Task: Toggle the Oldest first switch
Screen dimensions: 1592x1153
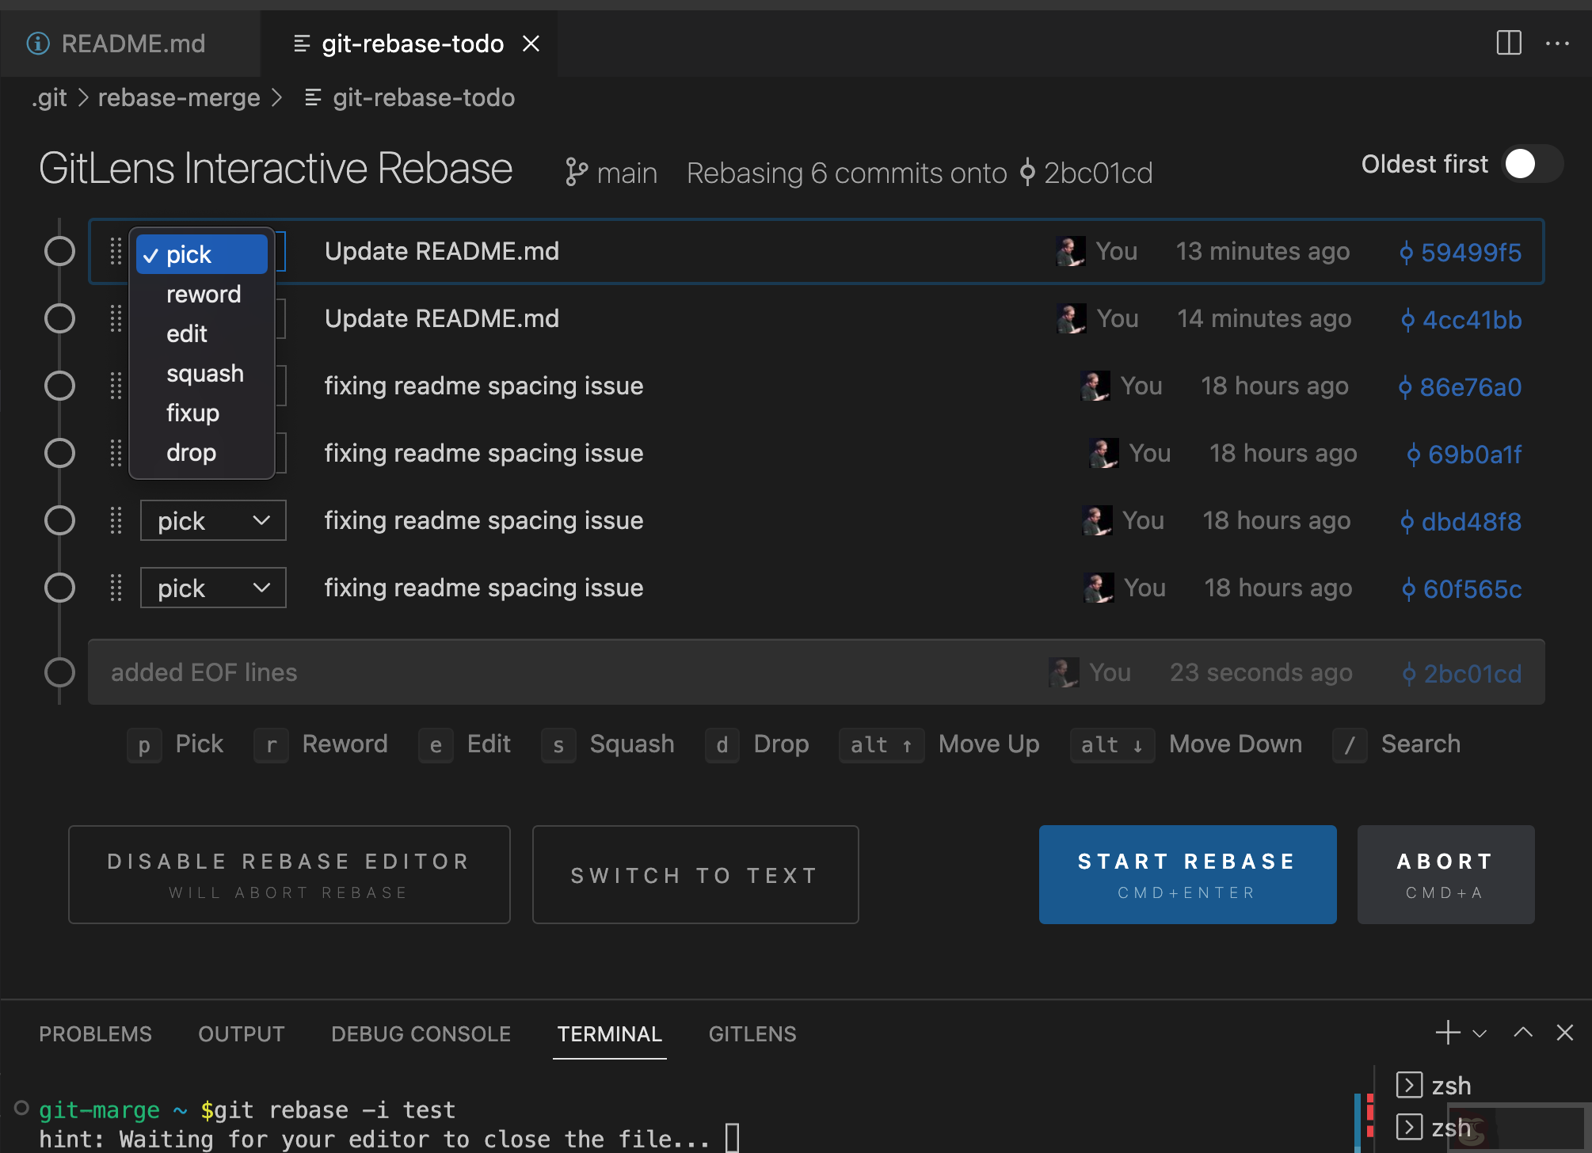Action: (1533, 164)
